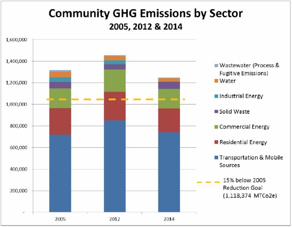Click the teal Industrial Energy legend swatch
This screenshot has width=292, height=227.
click(x=216, y=96)
